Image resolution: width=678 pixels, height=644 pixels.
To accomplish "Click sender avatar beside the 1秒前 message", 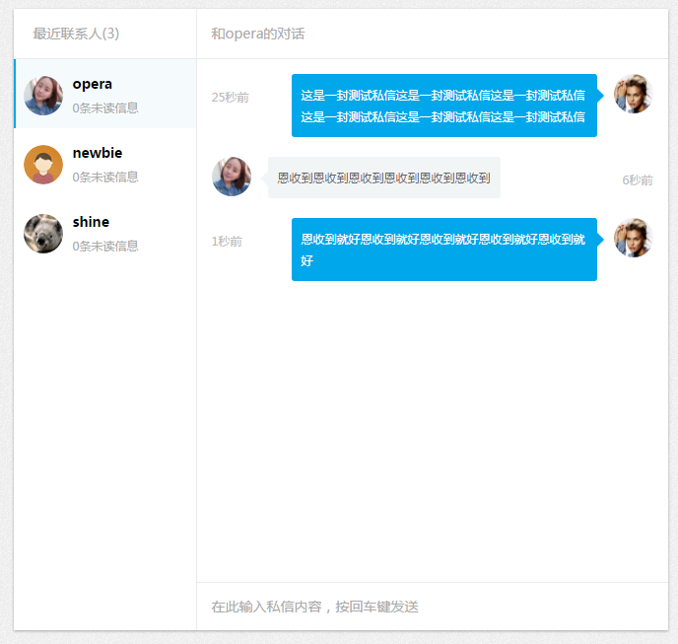I will click(633, 238).
